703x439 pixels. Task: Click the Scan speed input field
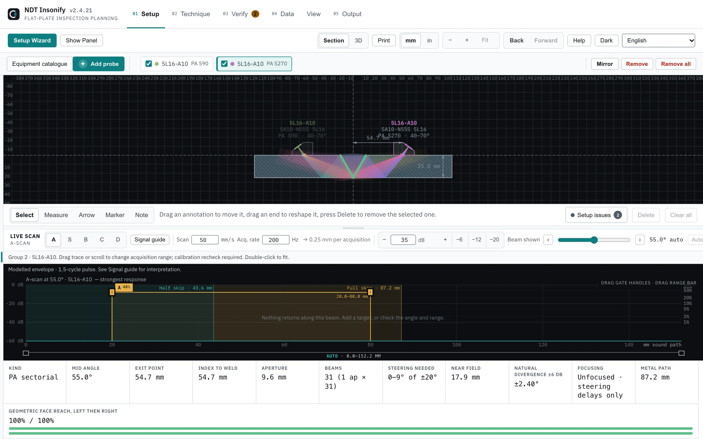click(x=205, y=240)
